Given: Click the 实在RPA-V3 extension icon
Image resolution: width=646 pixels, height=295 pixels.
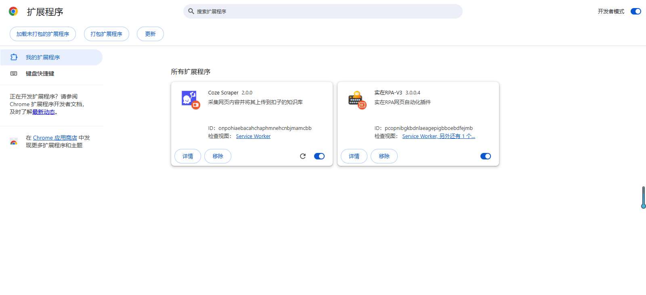Looking at the screenshot, I should pyautogui.click(x=357, y=100).
